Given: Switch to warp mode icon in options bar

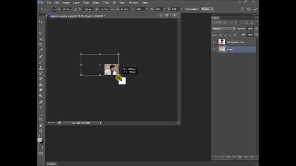Looking at the screenshot, I should [242, 9].
